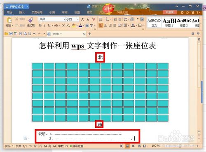The image size is (206, 152).
Task: Select right text alignment
Action: click(x=110, y=26)
